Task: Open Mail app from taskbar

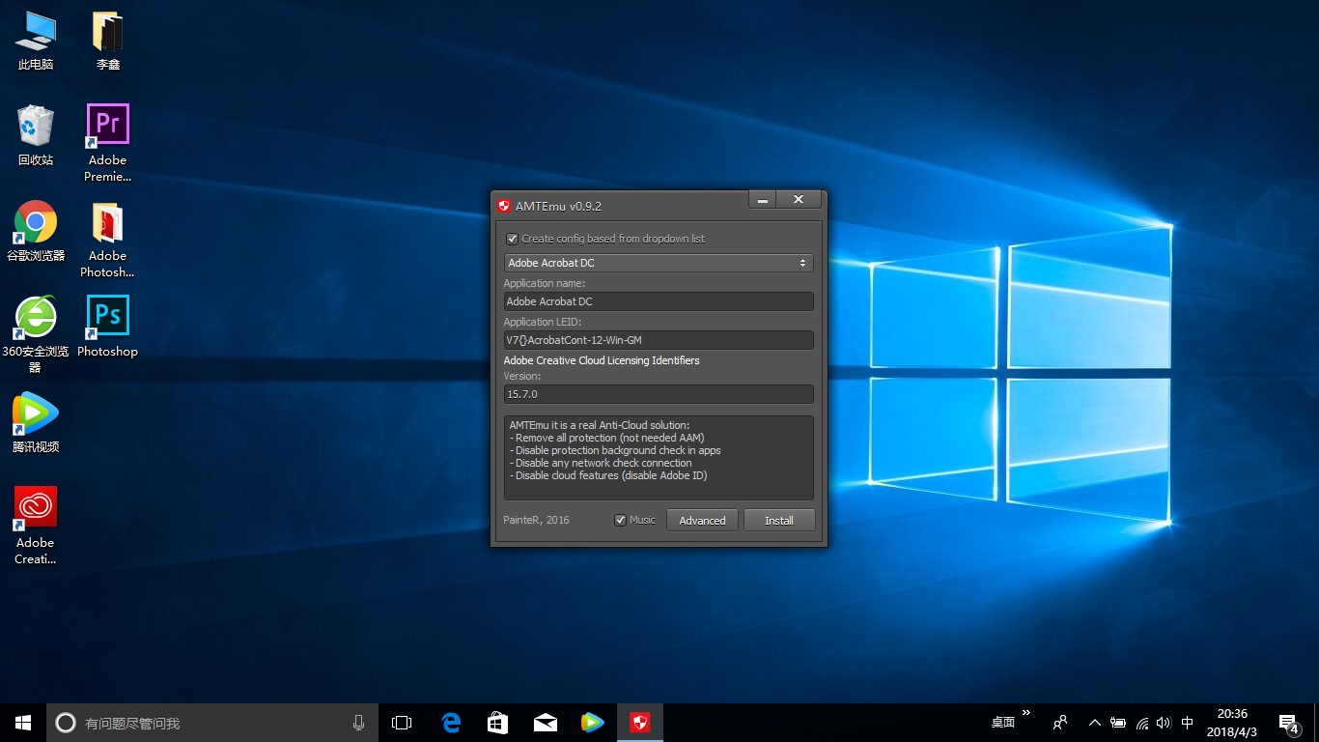Action: (x=546, y=723)
